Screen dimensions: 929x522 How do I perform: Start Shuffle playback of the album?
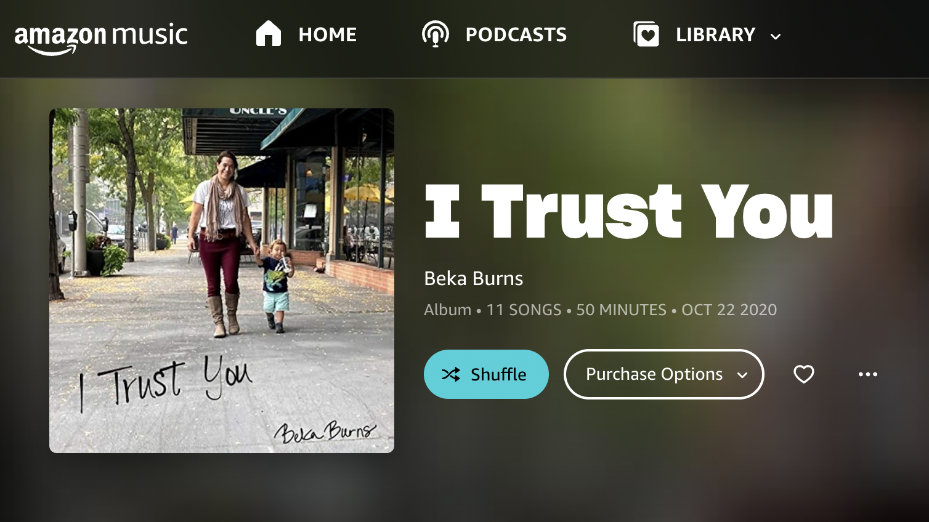coord(486,374)
